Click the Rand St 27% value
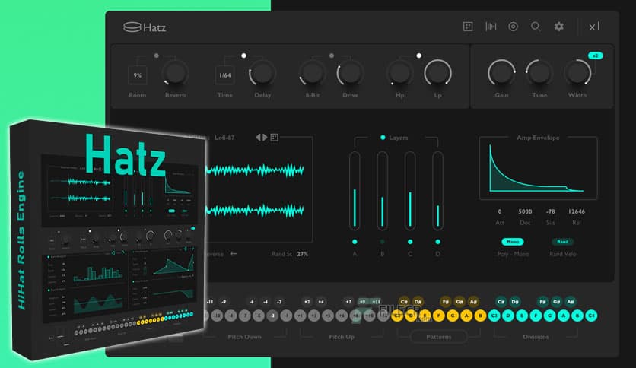 (303, 254)
